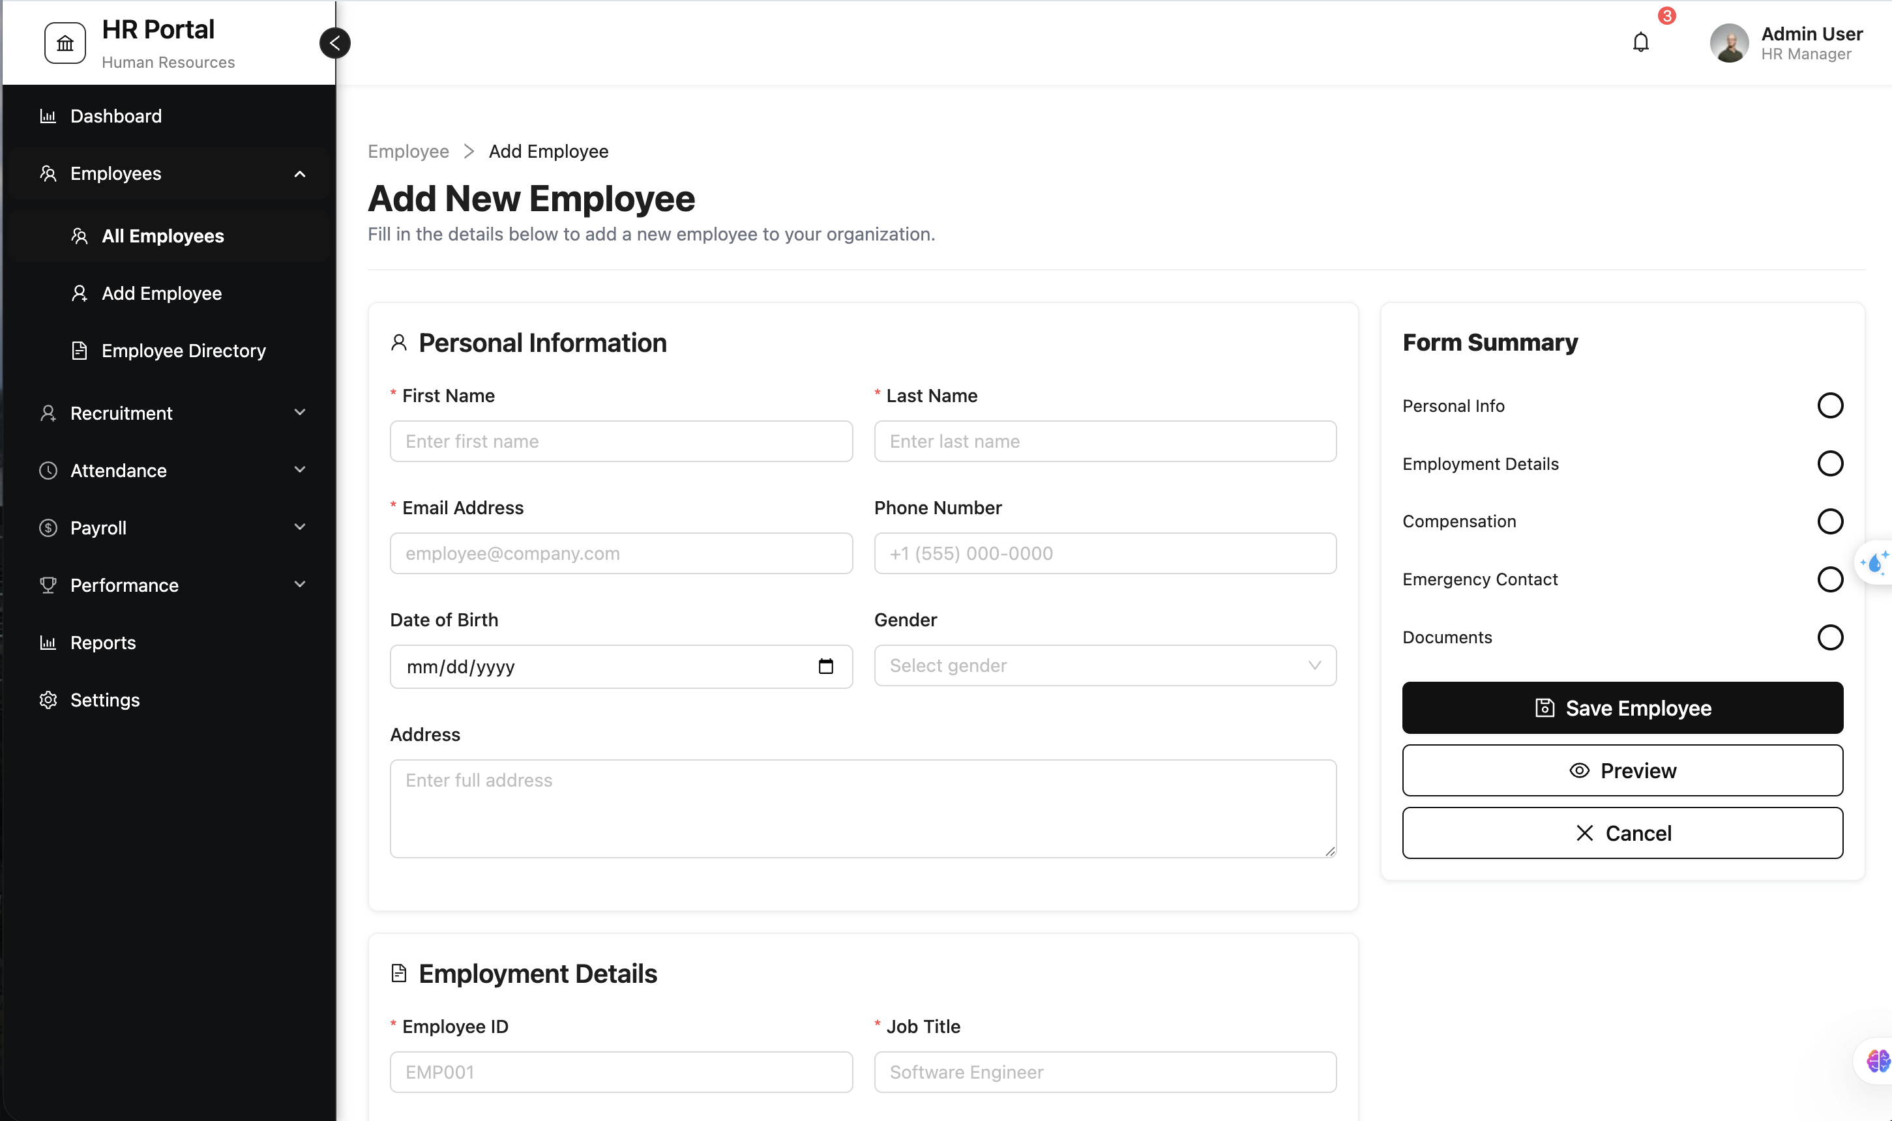Focus the Phone Number input field
The height and width of the screenshot is (1121, 1892).
[x=1104, y=554]
